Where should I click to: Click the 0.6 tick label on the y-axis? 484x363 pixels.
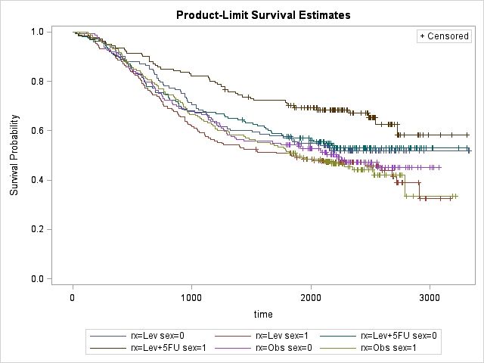click(36, 131)
